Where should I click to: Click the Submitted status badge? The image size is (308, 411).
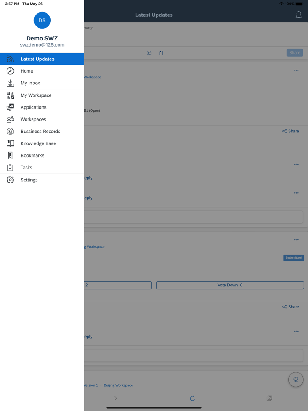point(293,258)
